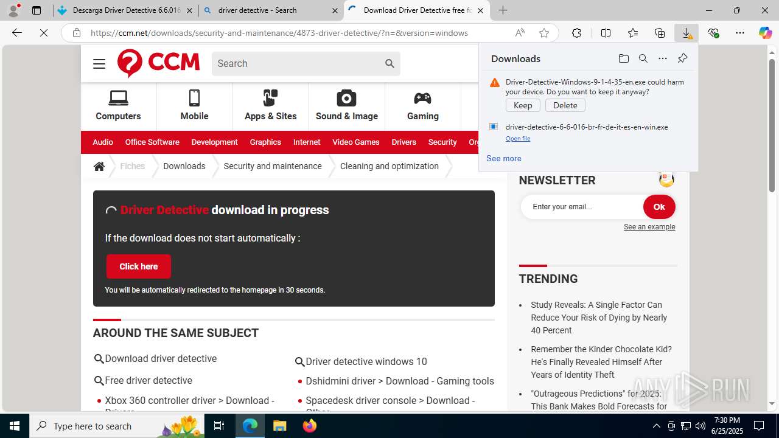779x438 pixels.
Task: Toggle read aloud icon in address bar
Action: click(520, 33)
